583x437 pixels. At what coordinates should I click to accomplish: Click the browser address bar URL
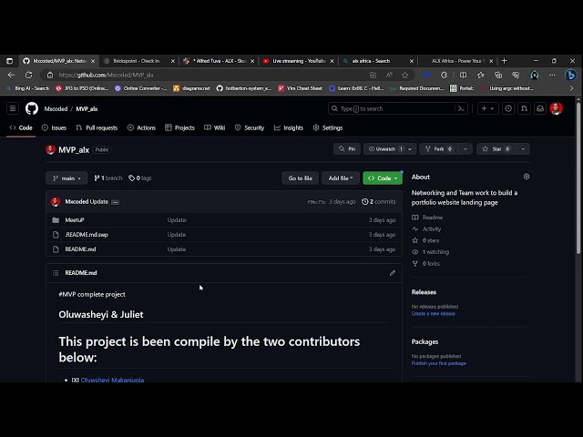coord(106,75)
